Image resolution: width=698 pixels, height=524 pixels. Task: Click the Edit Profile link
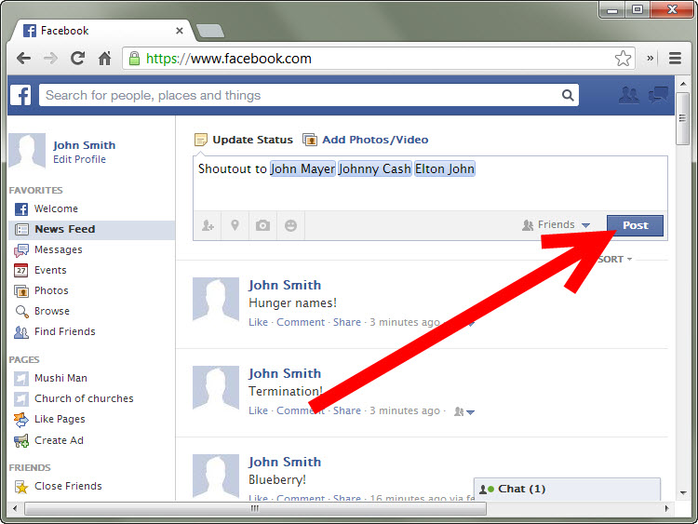[79, 159]
